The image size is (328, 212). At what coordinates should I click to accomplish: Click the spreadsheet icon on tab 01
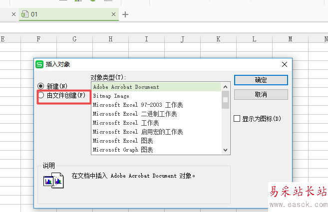pyautogui.click(x=25, y=14)
